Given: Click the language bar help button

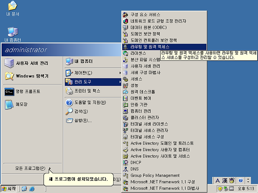Looking at the screenshot, I should 240,180.
